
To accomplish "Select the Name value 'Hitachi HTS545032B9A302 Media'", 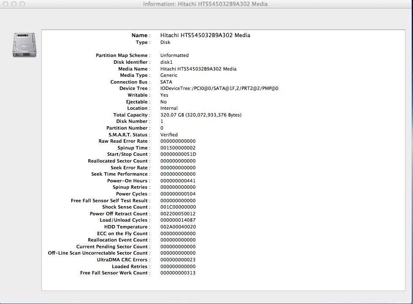I will (205, 35).
